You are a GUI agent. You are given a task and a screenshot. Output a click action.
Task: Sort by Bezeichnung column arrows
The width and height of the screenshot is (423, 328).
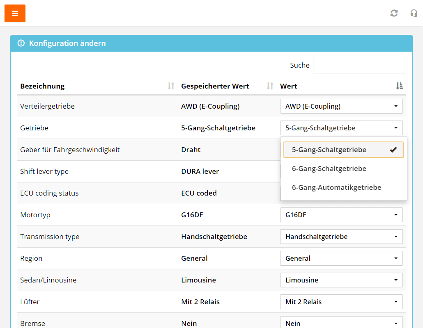pos(171,86)
